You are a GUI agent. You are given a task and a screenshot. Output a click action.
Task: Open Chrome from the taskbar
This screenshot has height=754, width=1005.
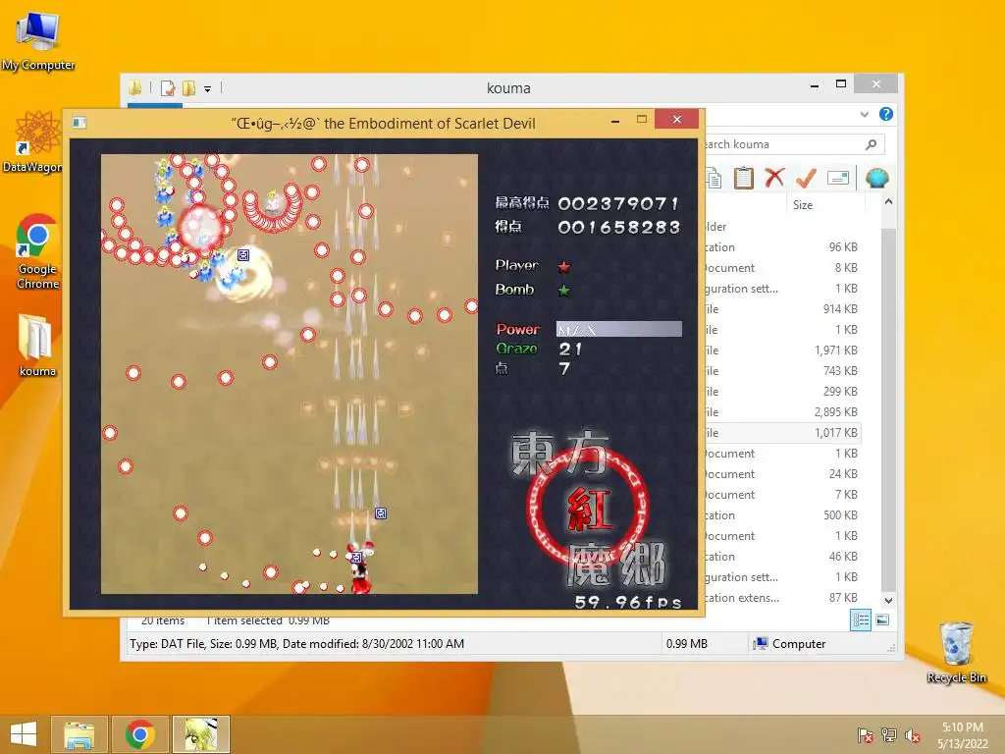click(140, 734)
